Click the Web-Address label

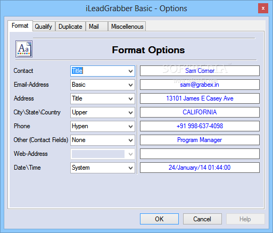click(31, 154)
